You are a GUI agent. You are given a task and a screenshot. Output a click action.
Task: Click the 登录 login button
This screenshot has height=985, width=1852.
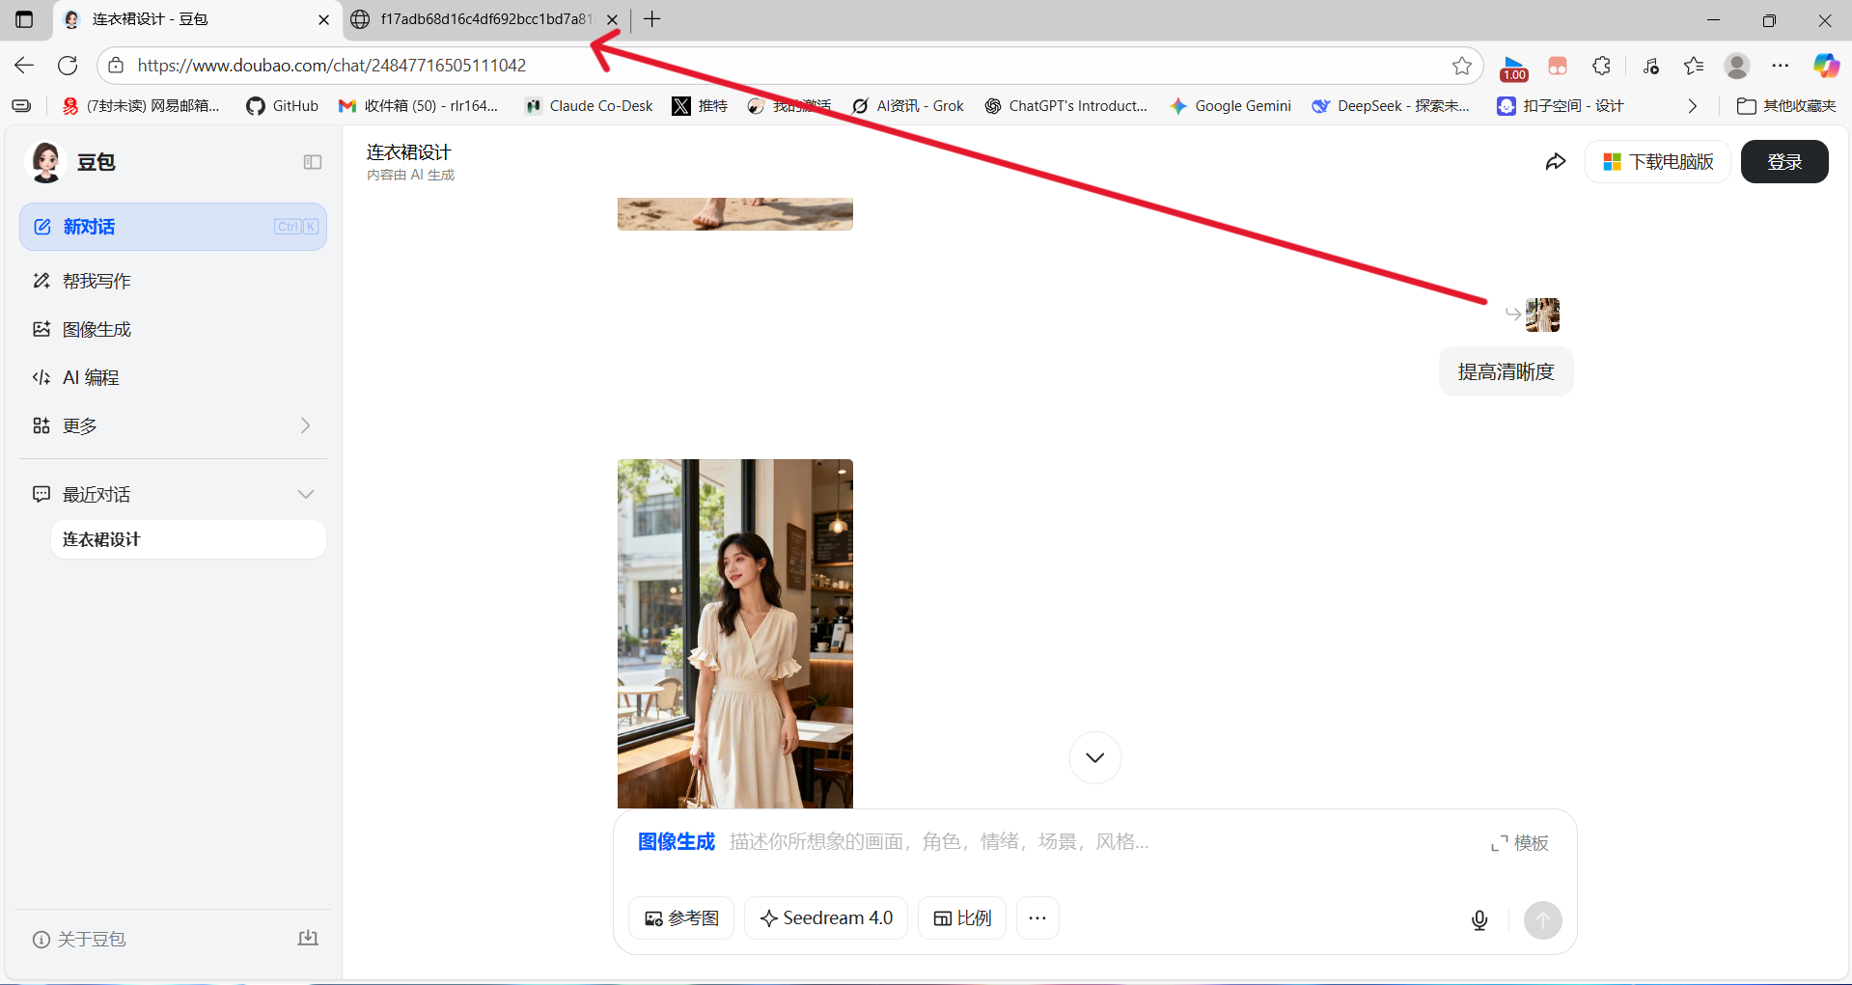pos(1783,162)
